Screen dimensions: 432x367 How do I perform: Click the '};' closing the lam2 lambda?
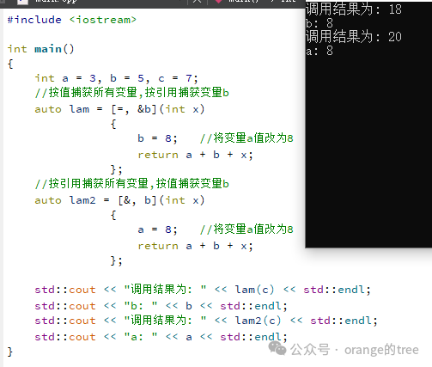click(x=117, y=260)
